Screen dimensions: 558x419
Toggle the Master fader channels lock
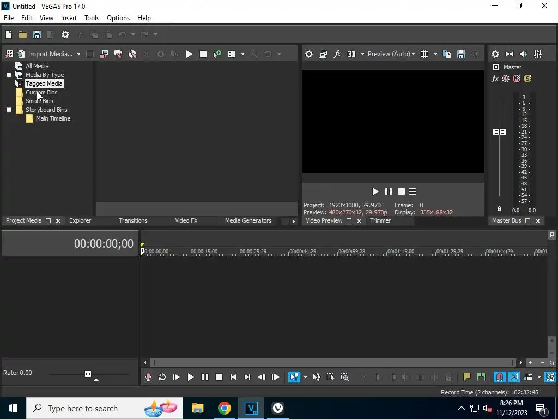pos(499,209)
